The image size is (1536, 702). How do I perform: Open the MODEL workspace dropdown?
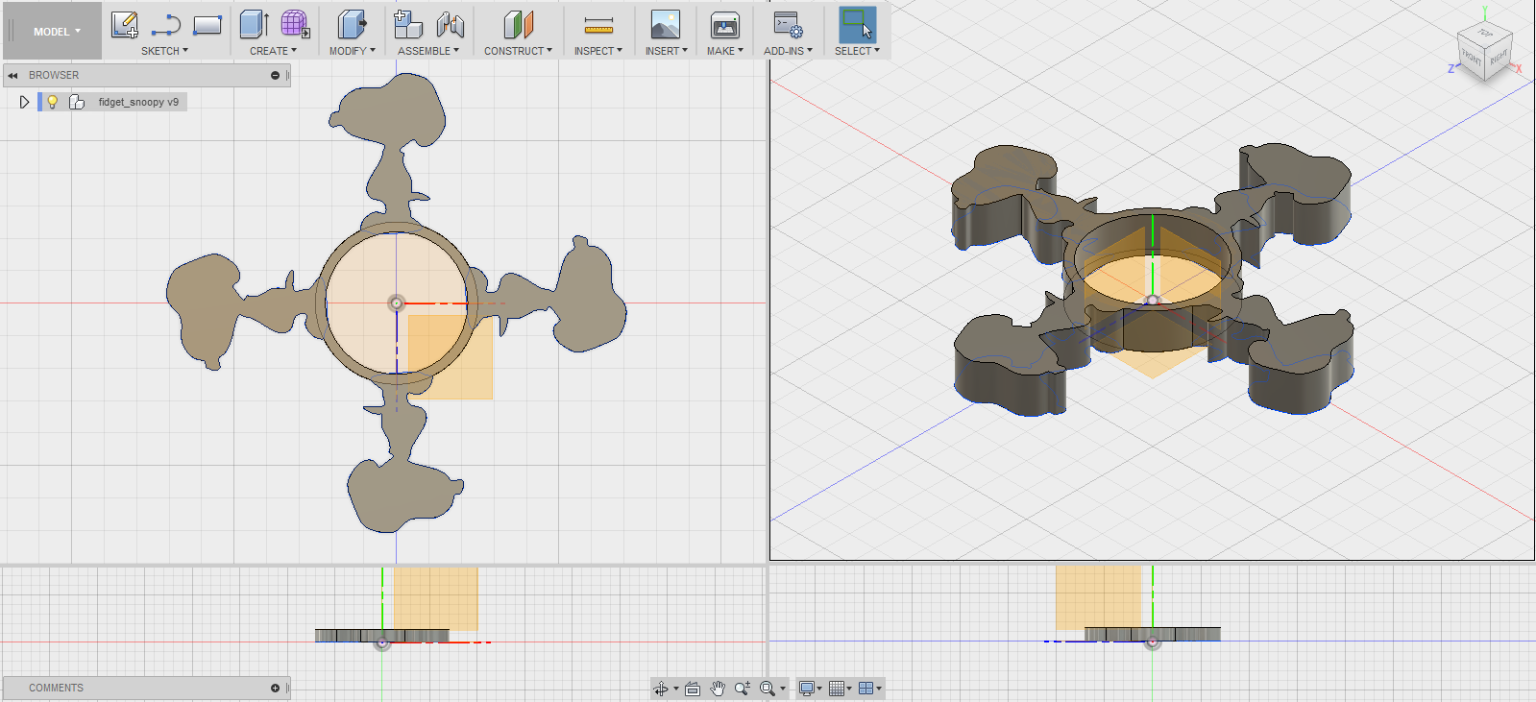tap(56, 32)
